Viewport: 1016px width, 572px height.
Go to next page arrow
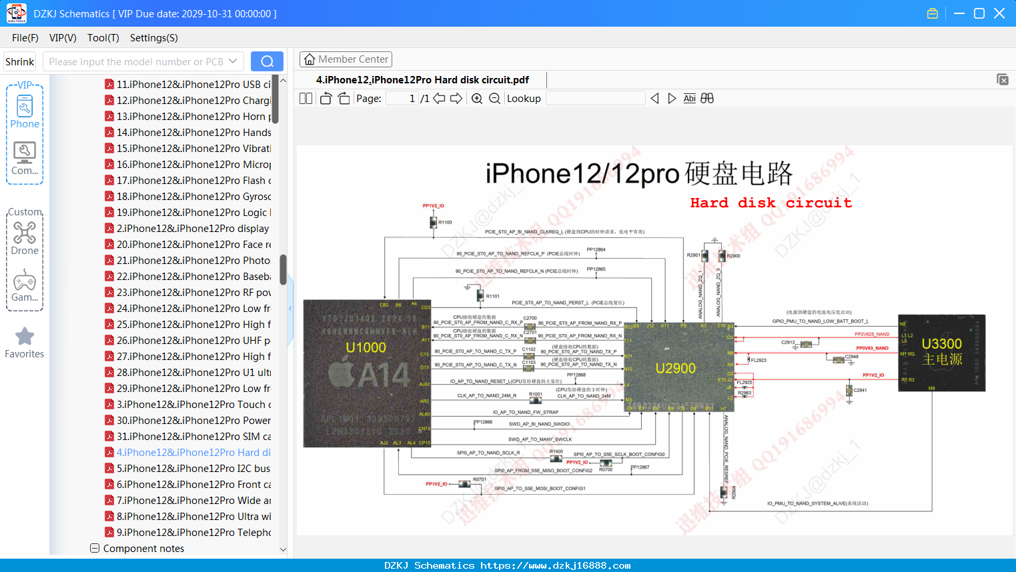pos(456,98)
